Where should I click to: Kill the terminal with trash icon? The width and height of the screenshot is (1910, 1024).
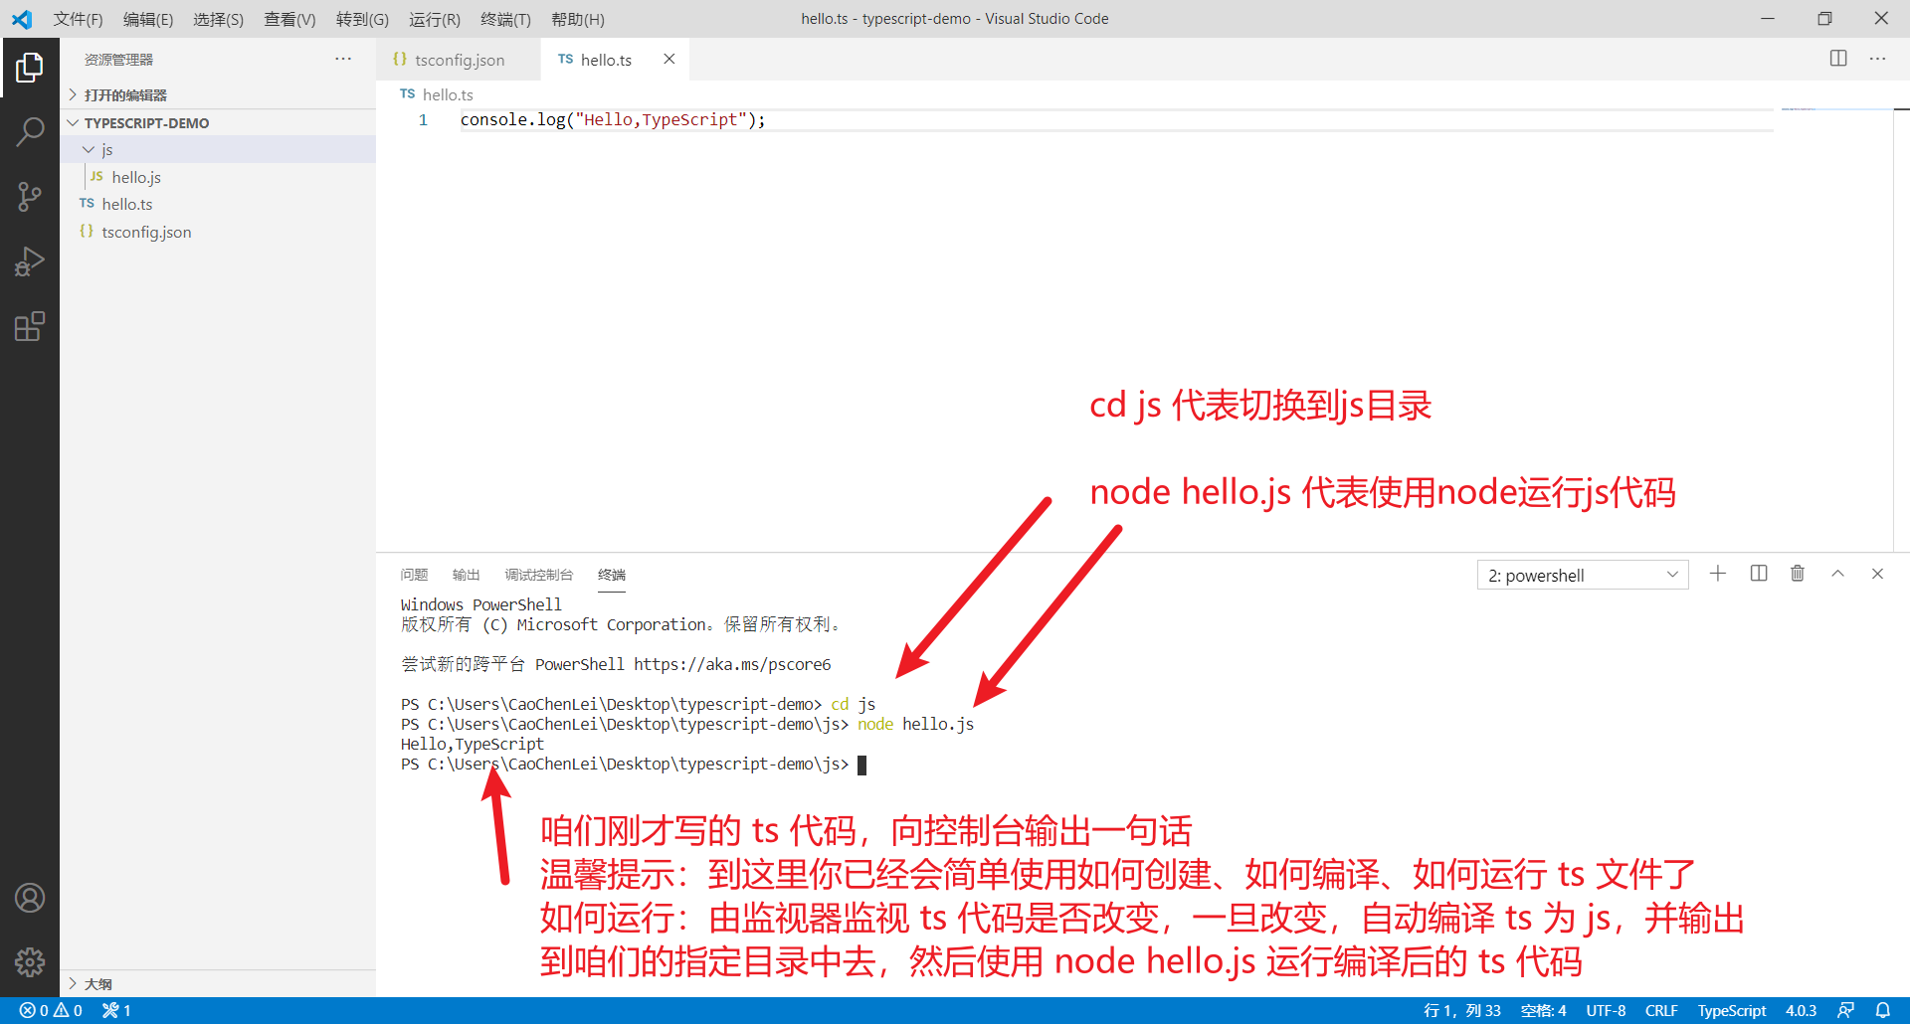tap(1798, 574)
